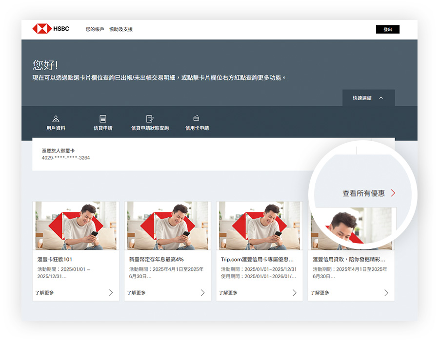Click the 信貸申請狀態查詢 label text
Viewport: 439px width, 341px height.
(150, 128)
